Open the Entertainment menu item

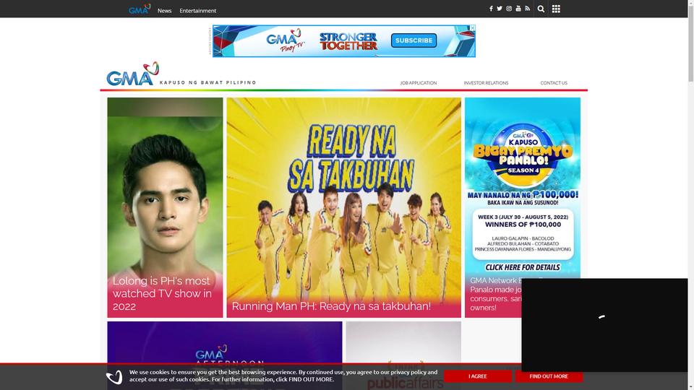point(198,11)
